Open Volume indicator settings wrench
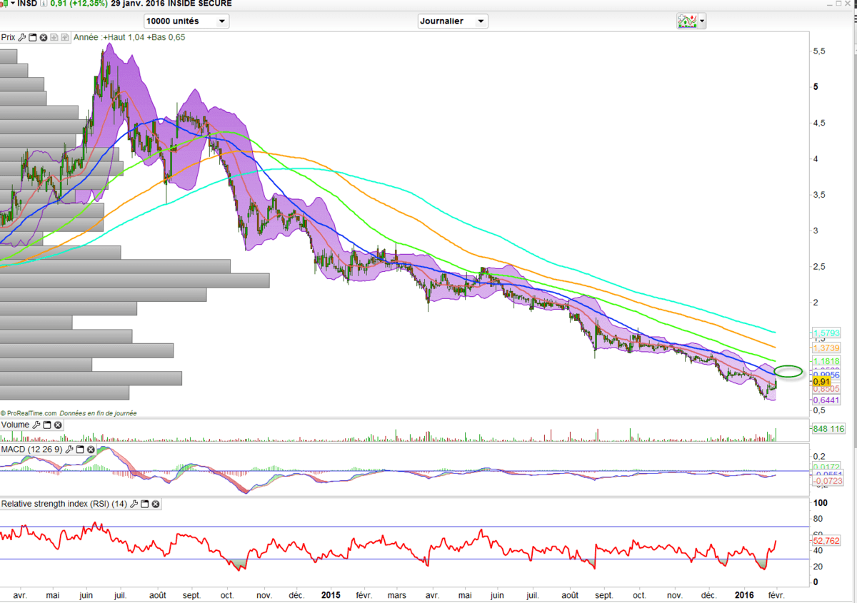 [x=36, y=425]
